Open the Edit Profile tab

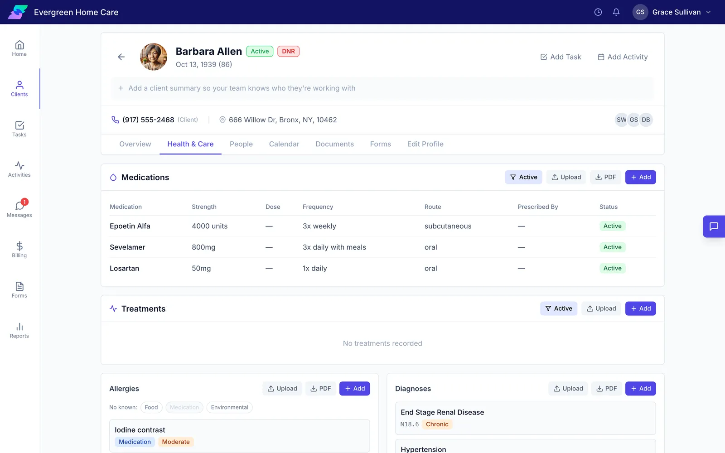[x=425, y=144]
